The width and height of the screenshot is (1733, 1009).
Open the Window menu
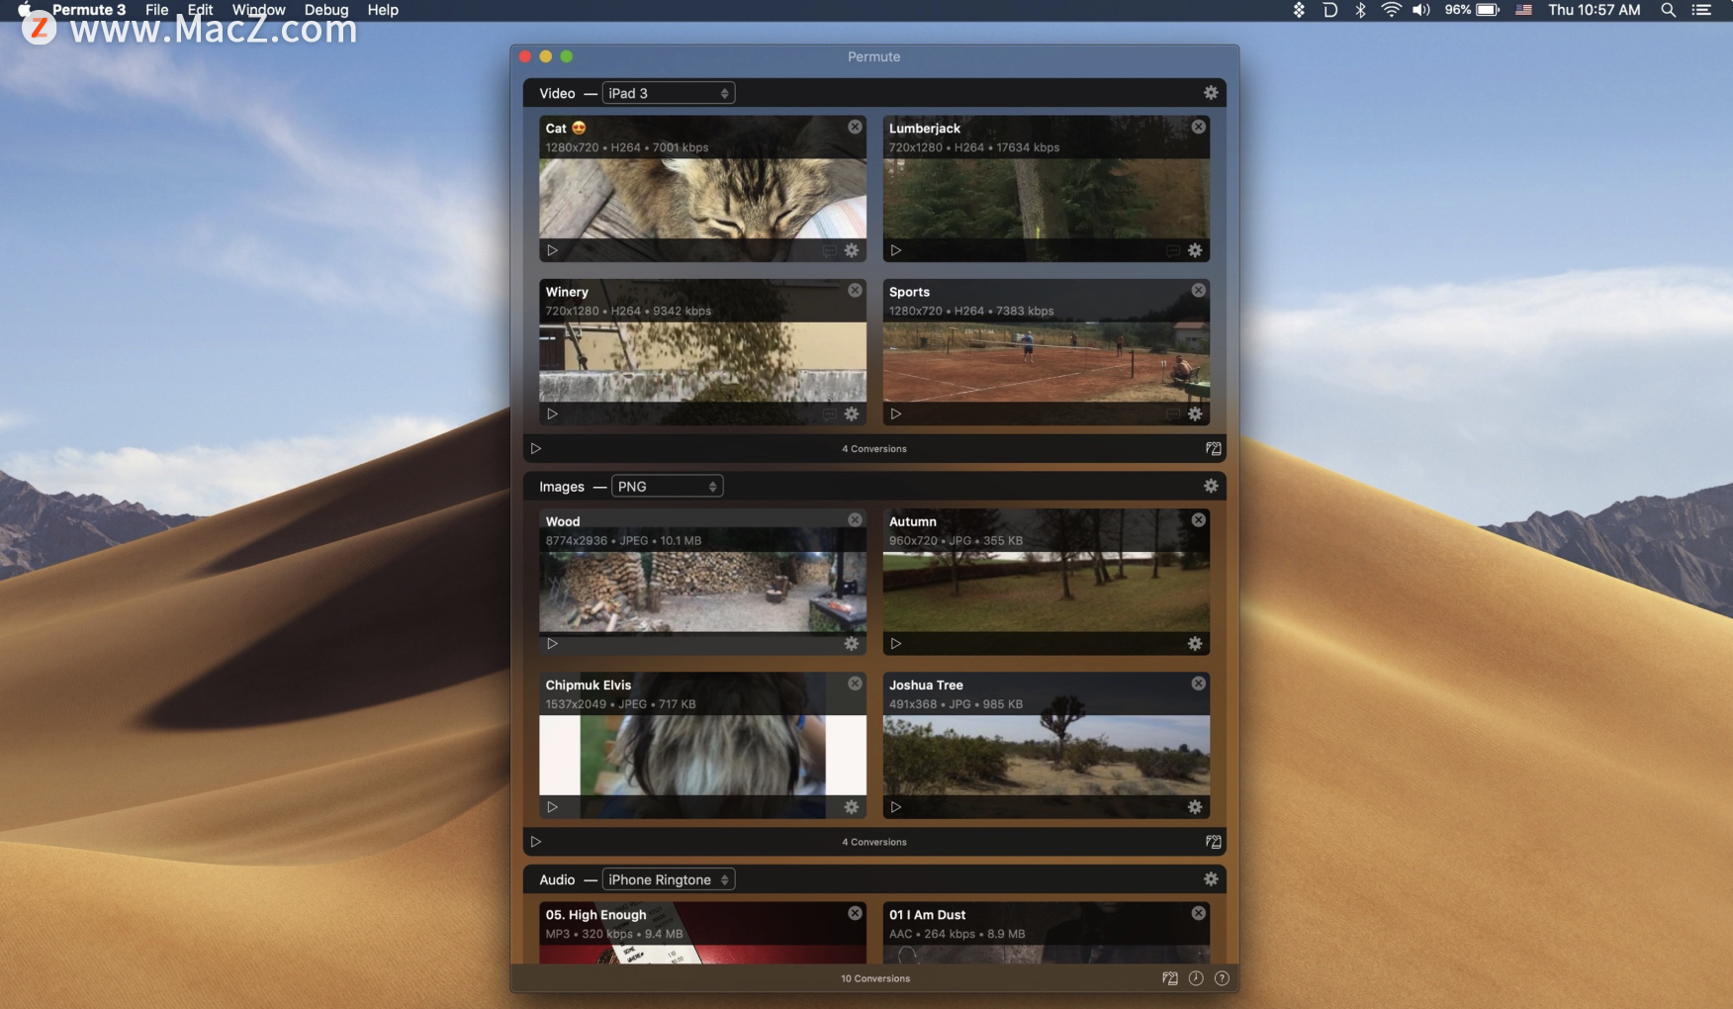(x=258, y=10)
